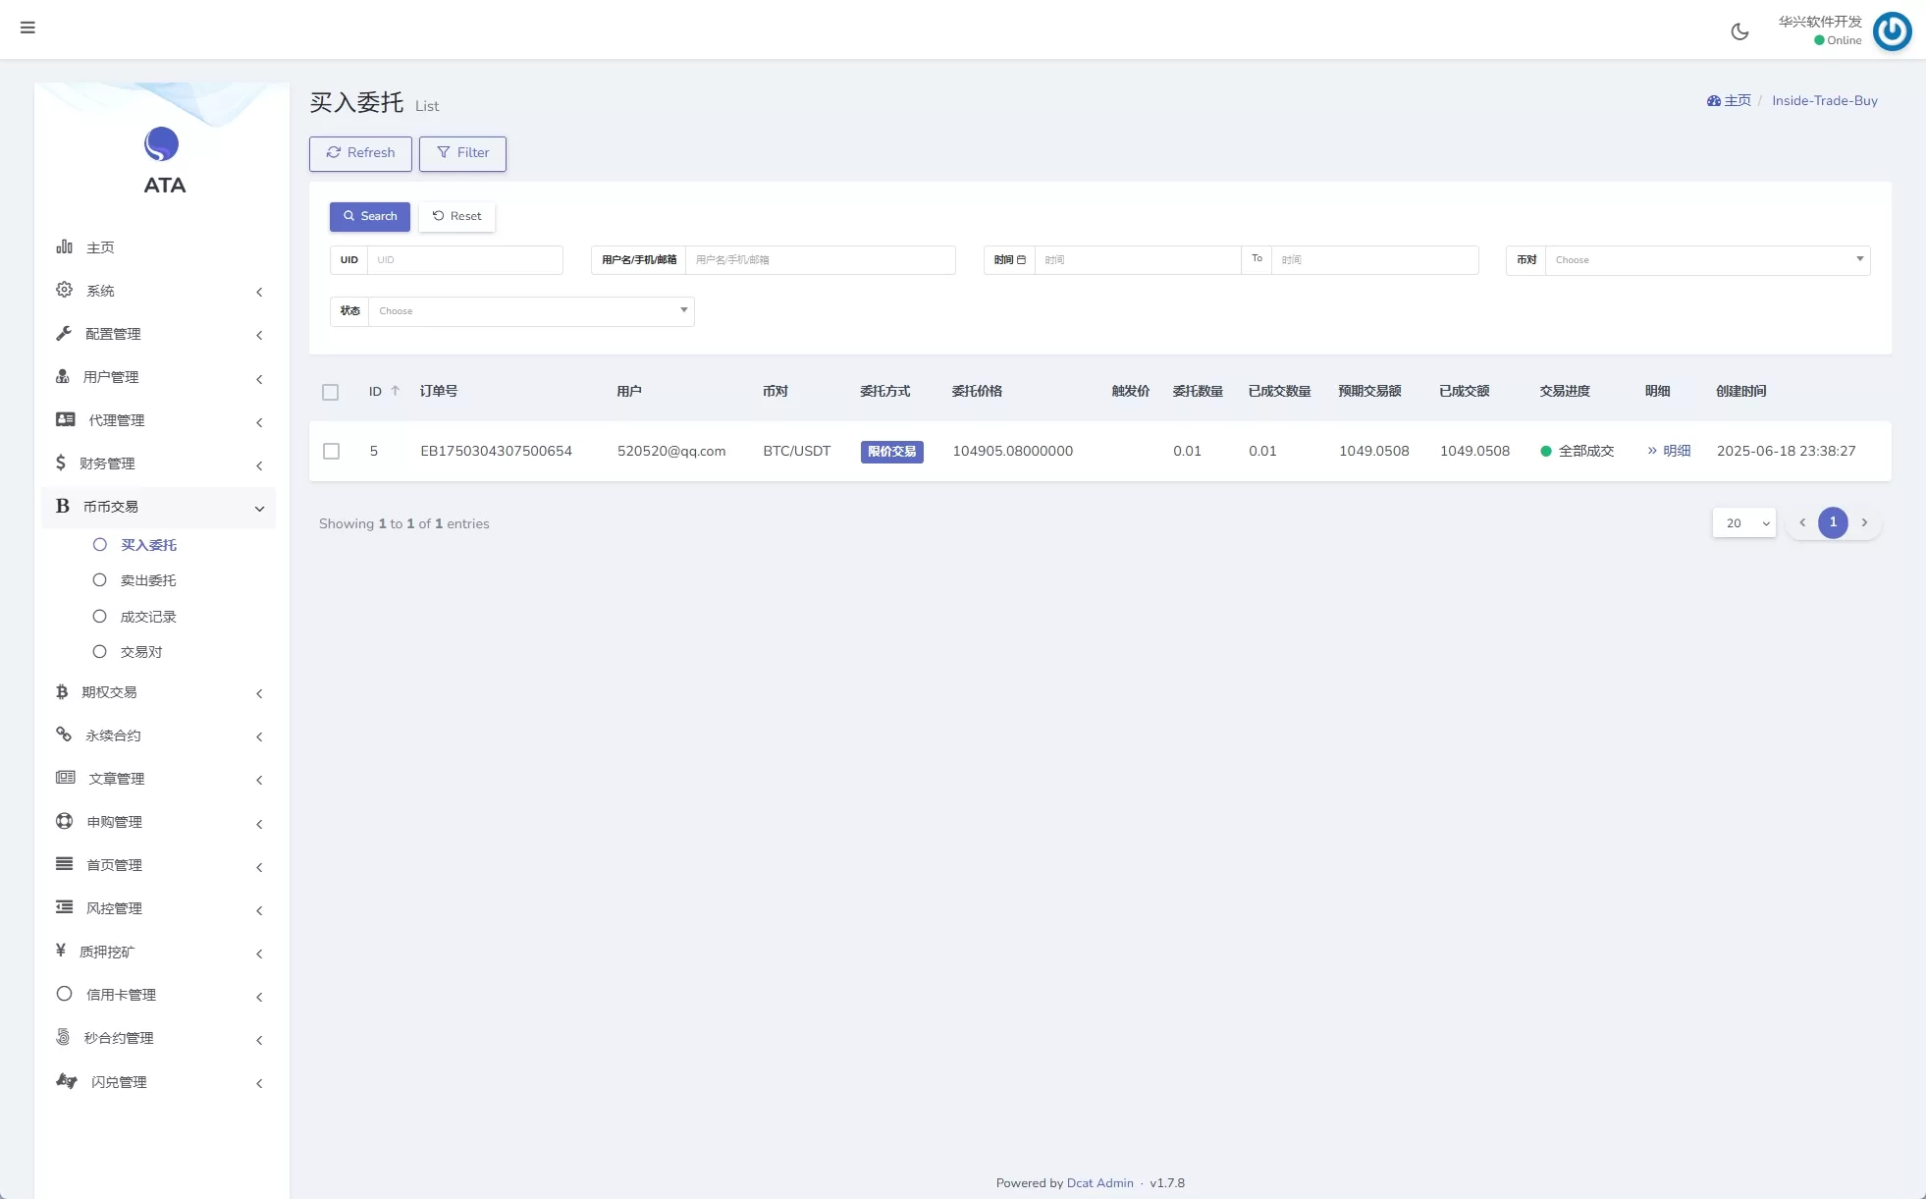This screenshot has width=1926, height=1199.
Task: Click the 配置管理 wrench icon
Action: 65,333
